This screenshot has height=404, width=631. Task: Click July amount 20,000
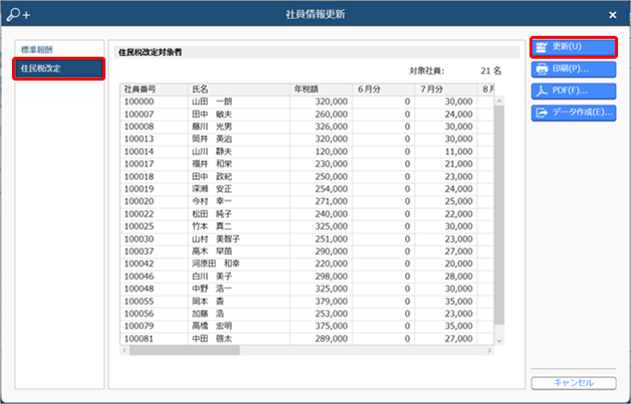tap(459, 264)
